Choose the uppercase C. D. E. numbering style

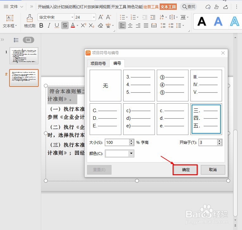click(105, 119)
